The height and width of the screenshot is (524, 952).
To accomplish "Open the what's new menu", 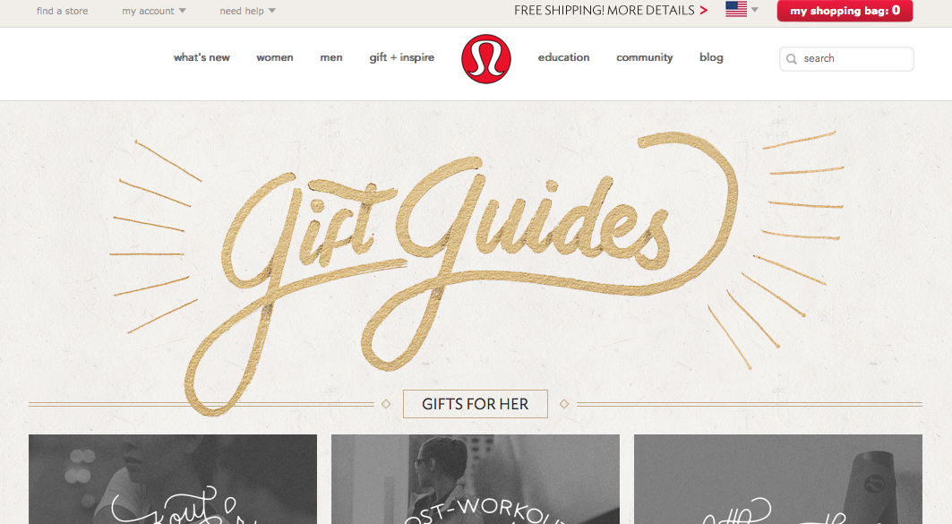I will 202,57.
